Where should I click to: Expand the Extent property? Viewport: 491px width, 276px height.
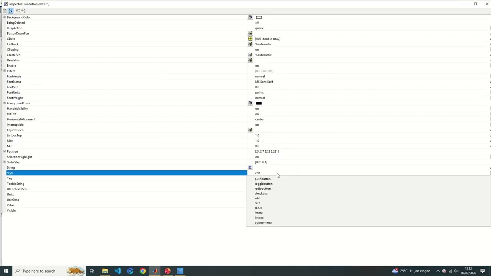[4, 71]
